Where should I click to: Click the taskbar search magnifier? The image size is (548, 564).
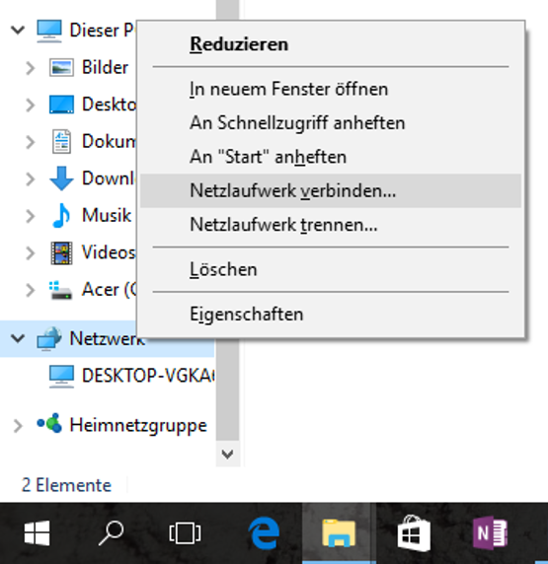pos(111,533)
